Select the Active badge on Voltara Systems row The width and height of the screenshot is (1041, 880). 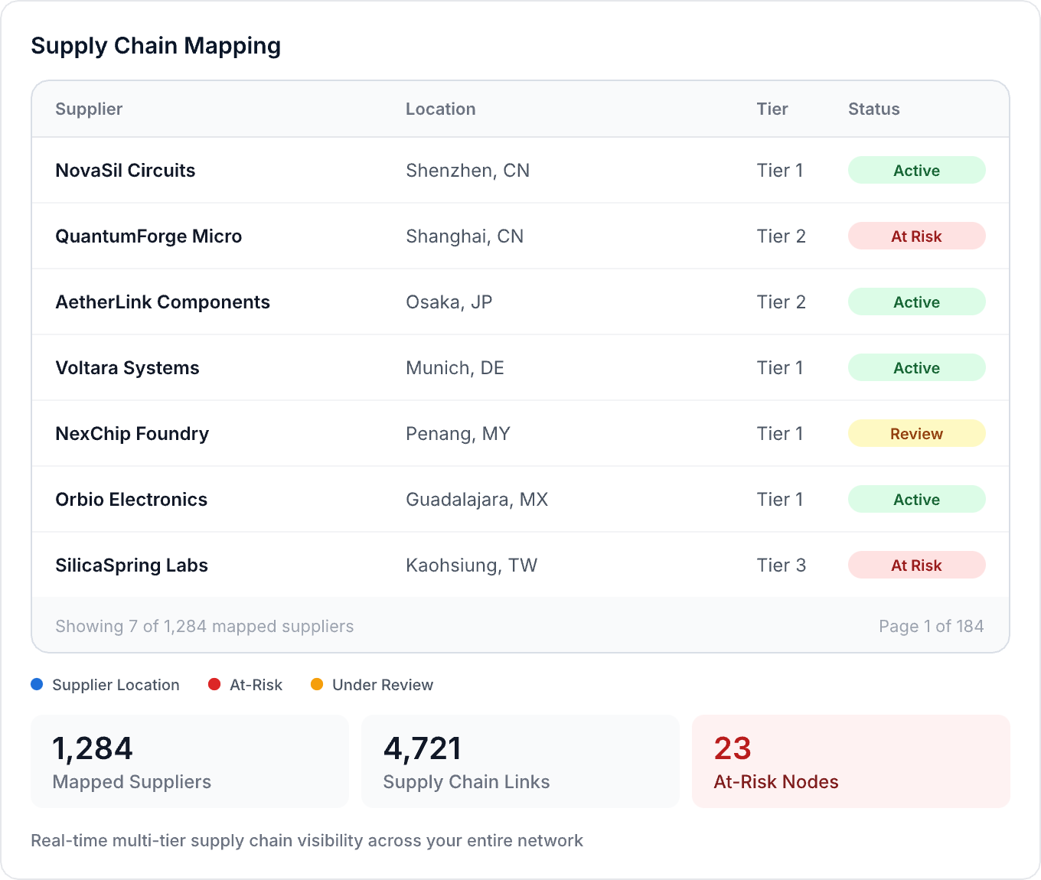click(x=916, y=367)
